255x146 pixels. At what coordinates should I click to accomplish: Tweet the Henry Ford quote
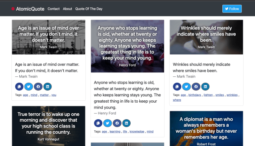107,123
